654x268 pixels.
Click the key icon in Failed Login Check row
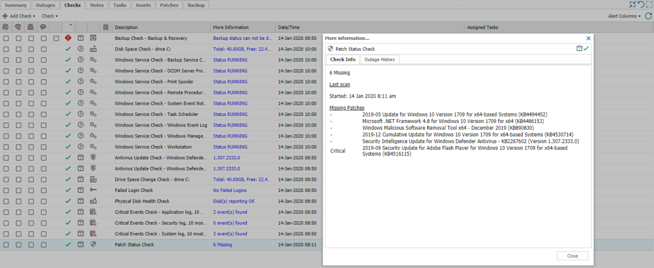point(93,190)
